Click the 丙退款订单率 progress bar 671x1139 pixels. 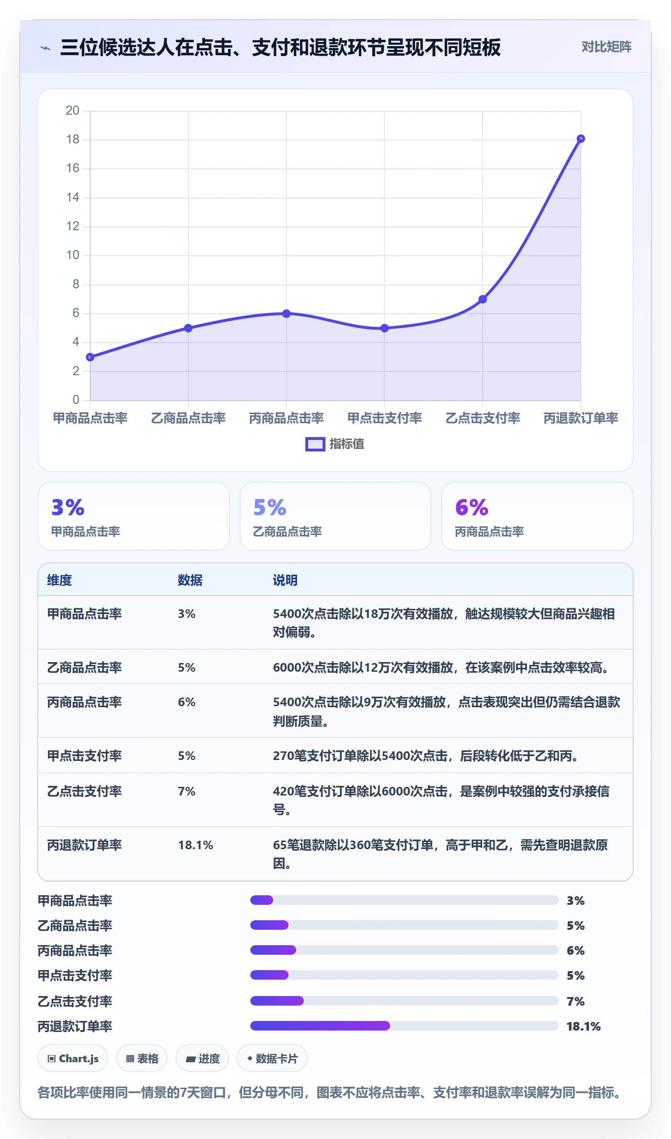(x=404, y=1026)
